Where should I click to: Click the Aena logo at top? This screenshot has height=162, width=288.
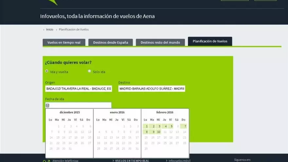[52, 2]
